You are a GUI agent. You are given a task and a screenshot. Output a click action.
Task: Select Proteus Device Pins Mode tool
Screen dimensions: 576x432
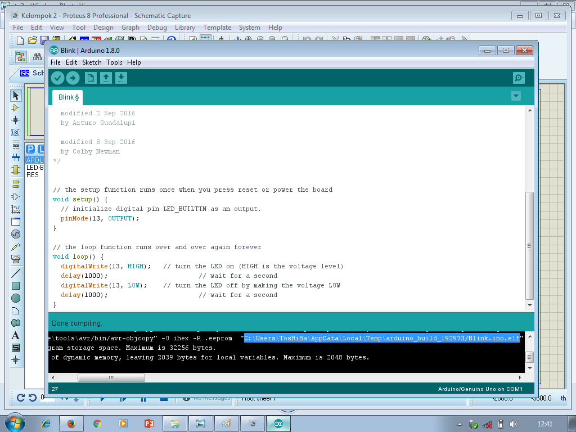click(x=15, y=196)
